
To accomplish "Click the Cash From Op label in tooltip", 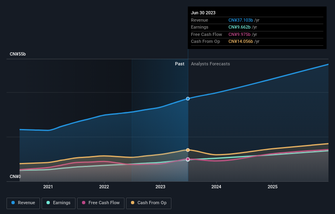I will [205, 42].
